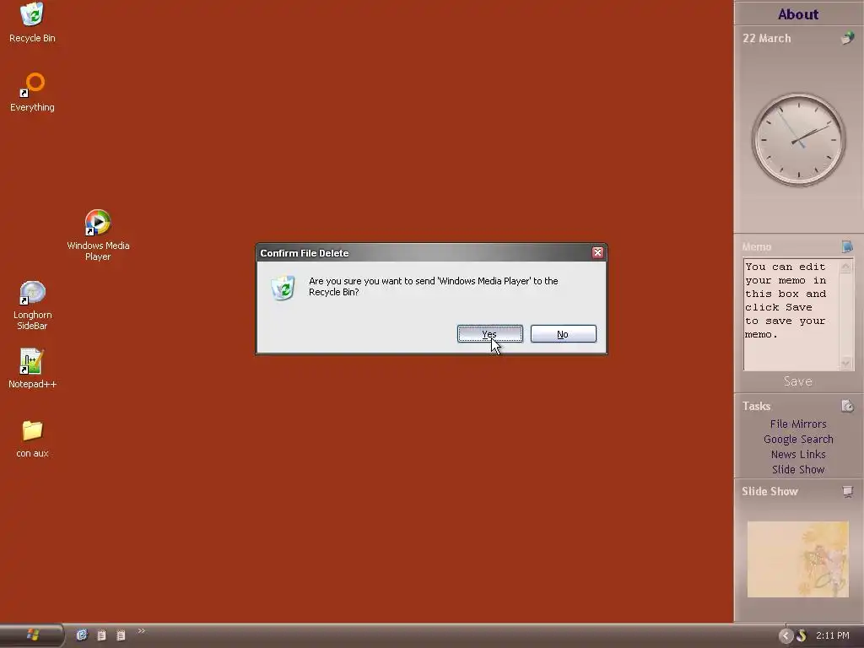This screenshot has width=864, height=648.
Task: Open the News Links task link
Action: pos(798,454)
